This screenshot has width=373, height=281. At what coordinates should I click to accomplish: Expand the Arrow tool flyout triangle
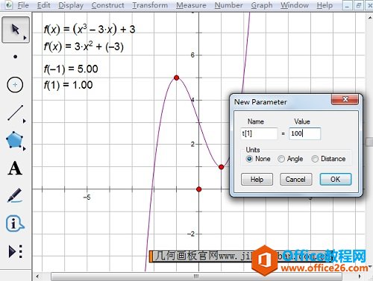pyautogui.click(x=25, y=38)
